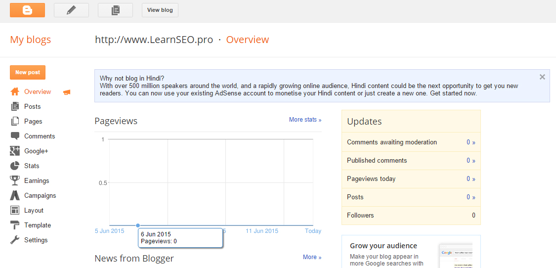Click the News from Blogger heading
The image size is (556, 268).
click(x=134, y=258)
